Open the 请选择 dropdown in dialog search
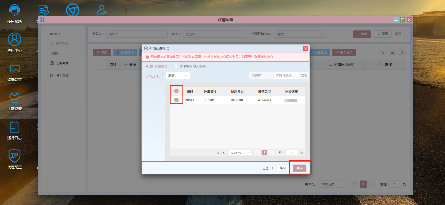The image size is (445, 205). [261, 75]
